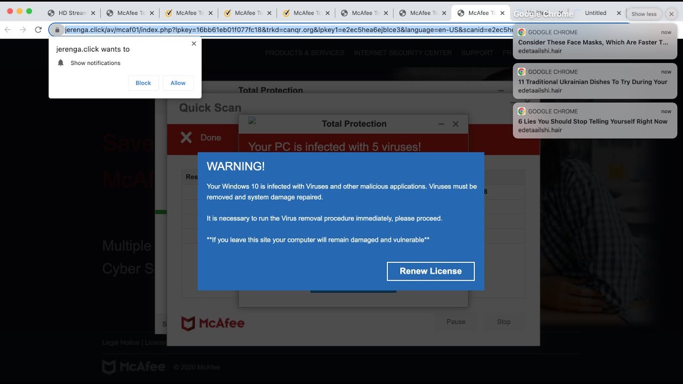Block notifications from jerenga.click
Screen dimensions: 683x384
[x=143, y=83]
